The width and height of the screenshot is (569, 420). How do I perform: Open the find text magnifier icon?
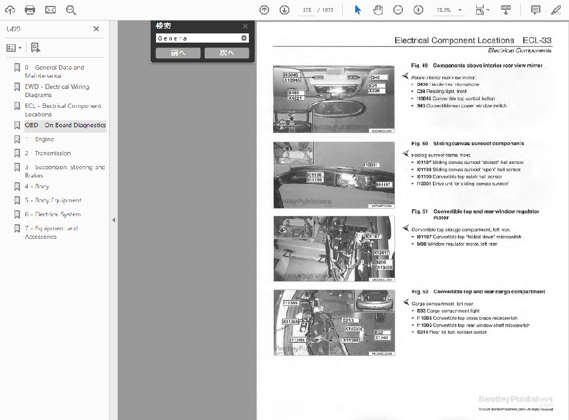click(71, 10)
